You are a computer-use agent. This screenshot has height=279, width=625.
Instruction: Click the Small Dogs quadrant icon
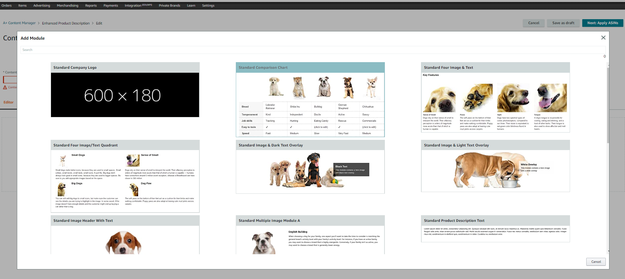63,161
